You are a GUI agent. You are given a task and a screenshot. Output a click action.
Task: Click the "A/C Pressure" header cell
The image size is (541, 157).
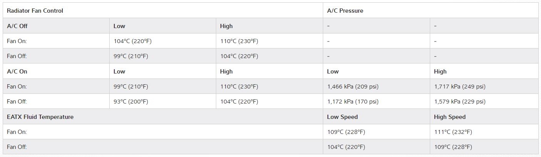click(345, 11)
